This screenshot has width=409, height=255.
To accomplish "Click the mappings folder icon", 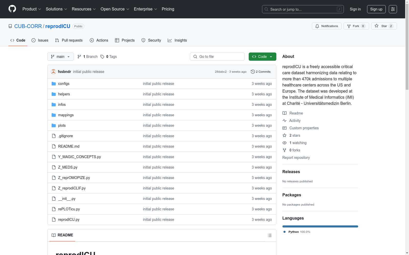I will (x=54, y=115).
